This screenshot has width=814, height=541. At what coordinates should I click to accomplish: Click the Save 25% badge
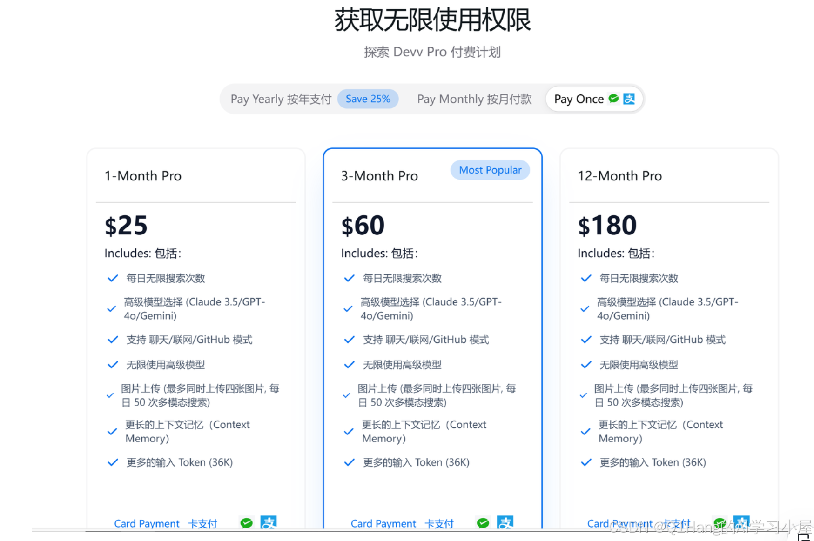point(368,99)
